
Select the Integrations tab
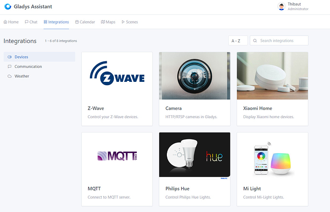(x=56, y=22)
